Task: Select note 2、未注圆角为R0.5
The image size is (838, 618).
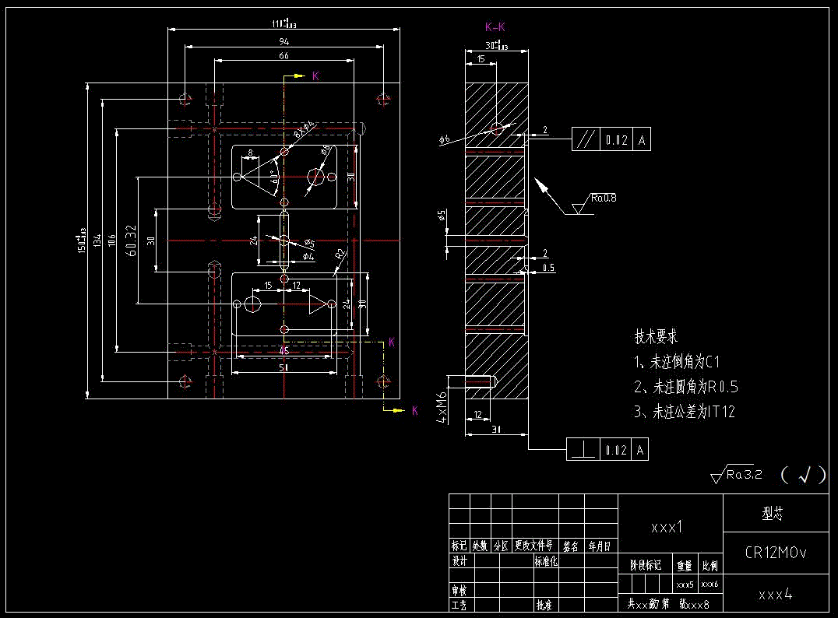Action: [x=686, y=387]
